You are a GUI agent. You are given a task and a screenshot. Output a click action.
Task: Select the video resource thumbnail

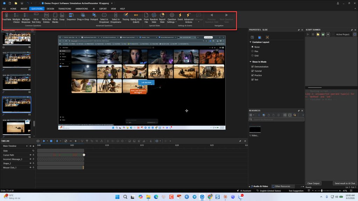pyautogui.click(x=255, y=129)
